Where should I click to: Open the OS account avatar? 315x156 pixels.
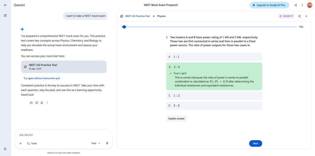309,5
